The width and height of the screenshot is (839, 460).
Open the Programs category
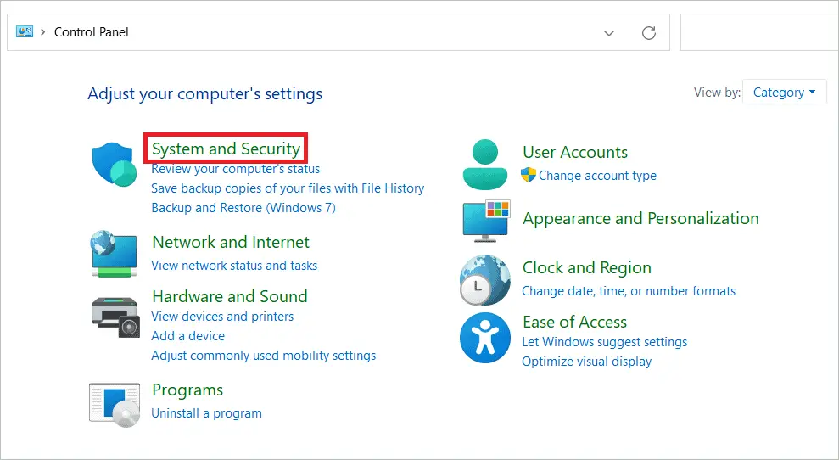(187, 390)
